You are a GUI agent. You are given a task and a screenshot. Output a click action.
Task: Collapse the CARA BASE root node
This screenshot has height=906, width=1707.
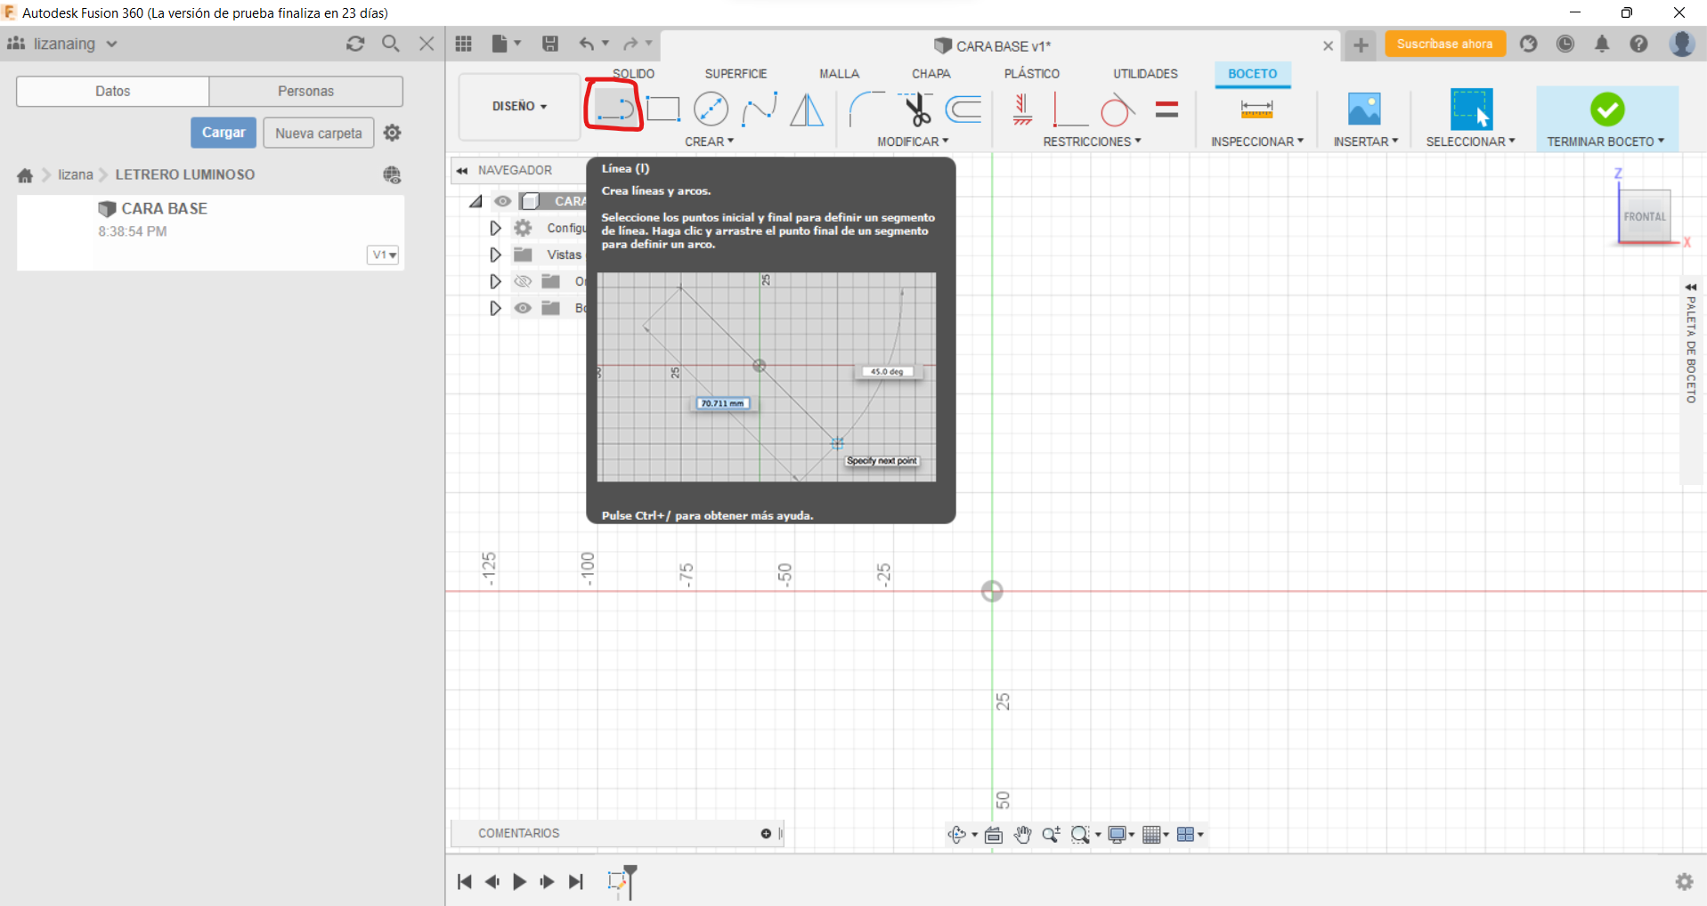(476, 201)
